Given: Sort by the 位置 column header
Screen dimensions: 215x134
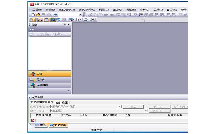Looking at the screenshot, I should [145, 115].
